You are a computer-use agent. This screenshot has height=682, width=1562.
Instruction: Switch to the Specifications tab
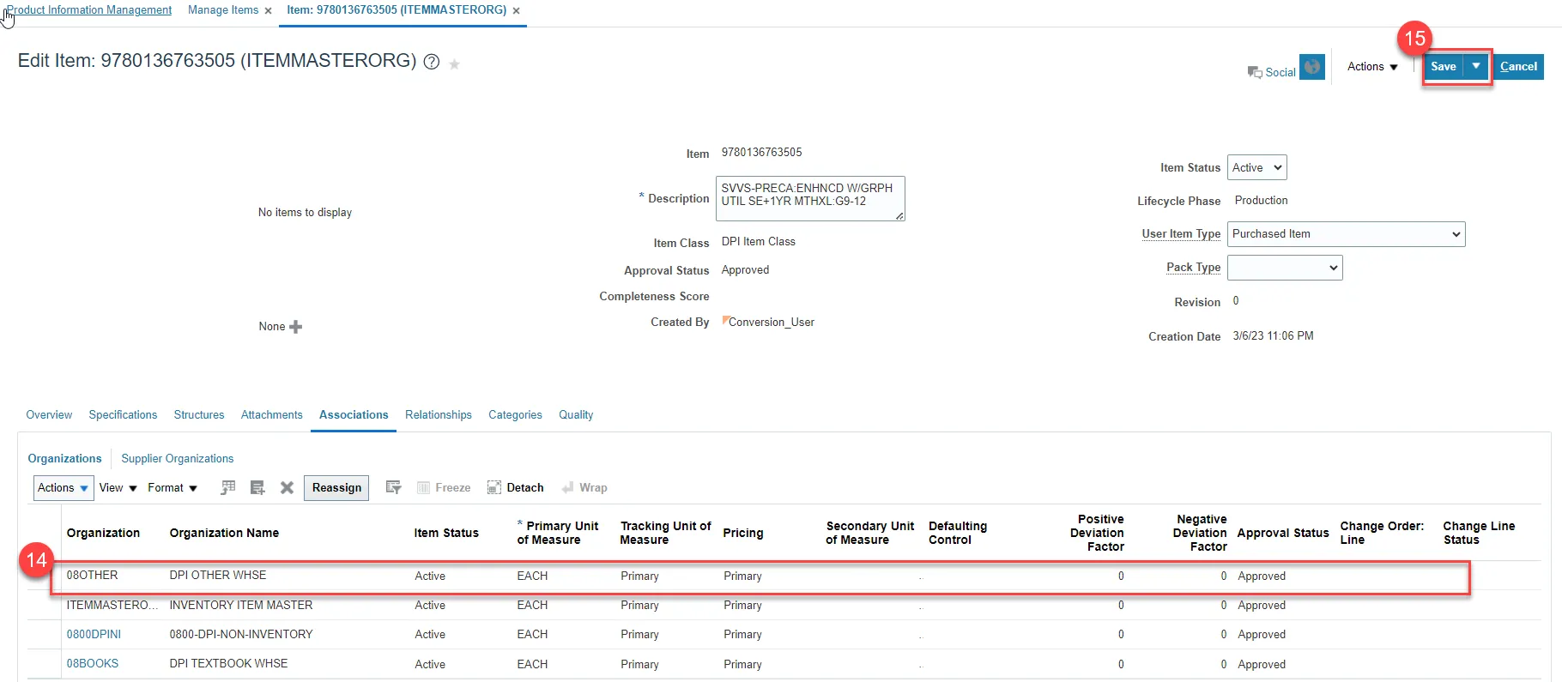[x=123, y=415]
